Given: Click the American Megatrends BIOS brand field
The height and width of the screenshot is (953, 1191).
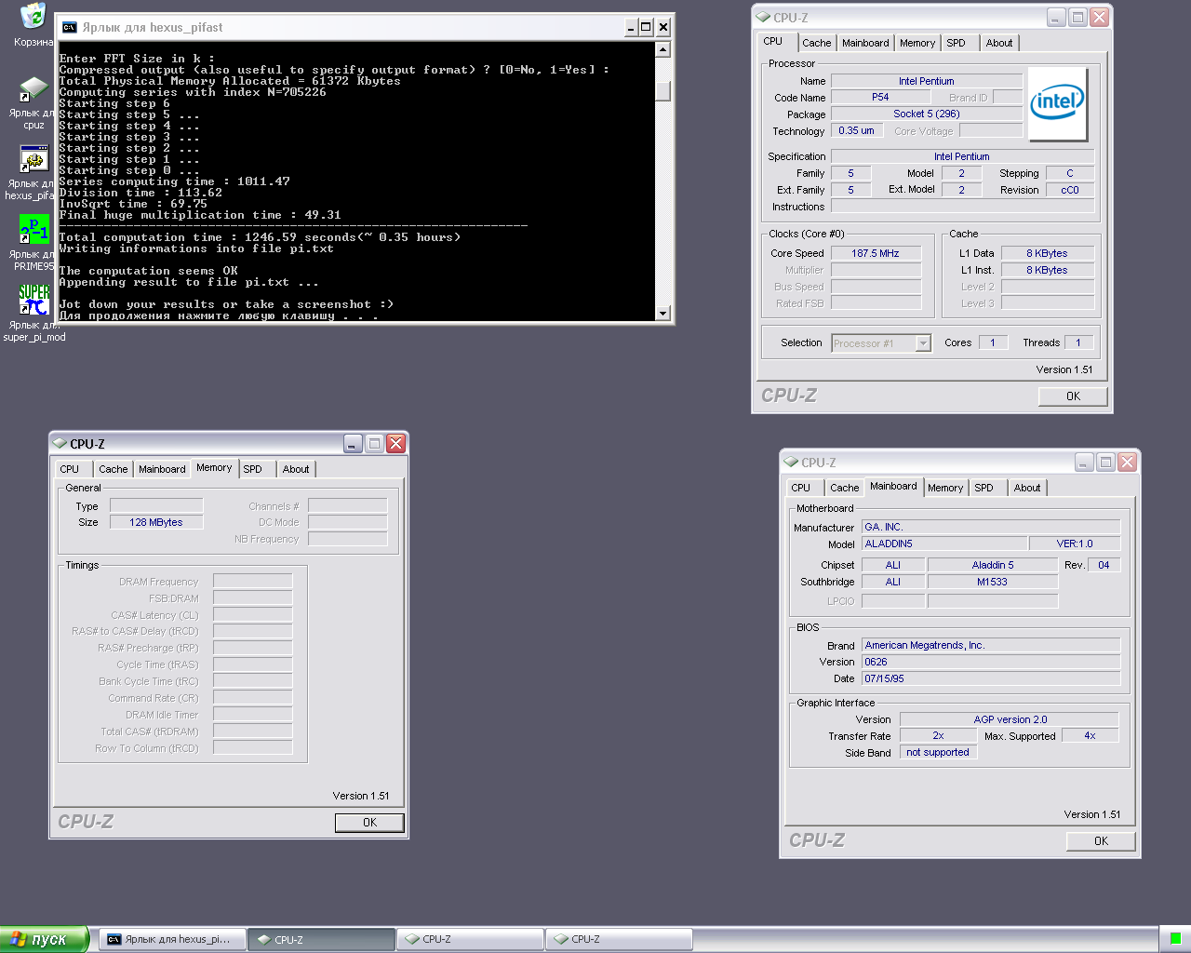Looking at the screenshot, I should 991,645.
